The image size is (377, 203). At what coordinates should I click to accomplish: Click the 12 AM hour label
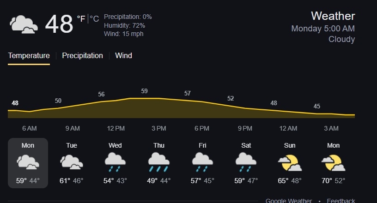coord(288,128)
